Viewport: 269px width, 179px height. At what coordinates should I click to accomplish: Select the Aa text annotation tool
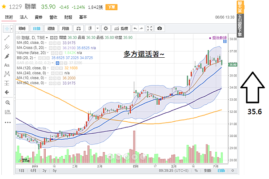pos(7,65)
